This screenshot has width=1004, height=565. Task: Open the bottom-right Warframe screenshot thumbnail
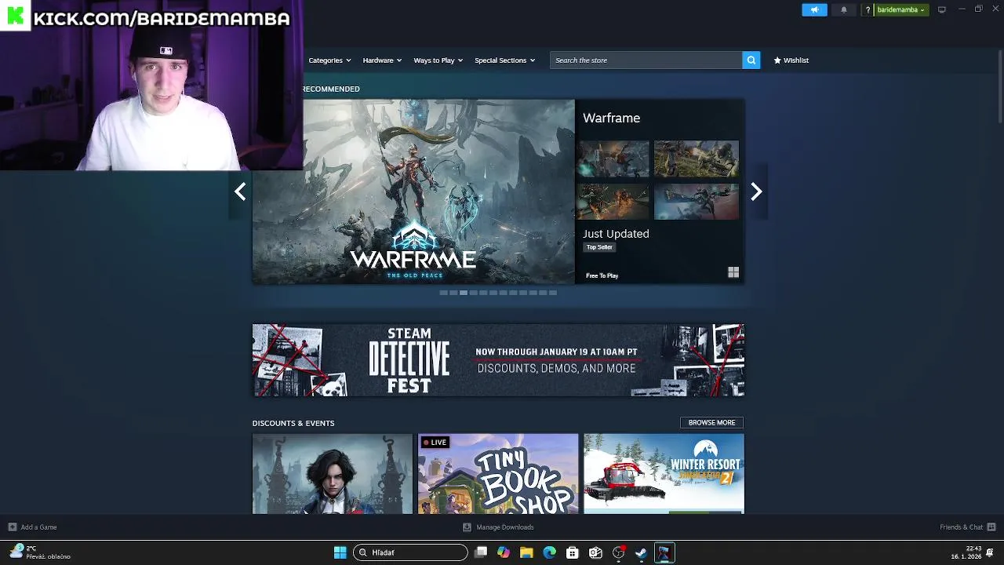[697, 202]
